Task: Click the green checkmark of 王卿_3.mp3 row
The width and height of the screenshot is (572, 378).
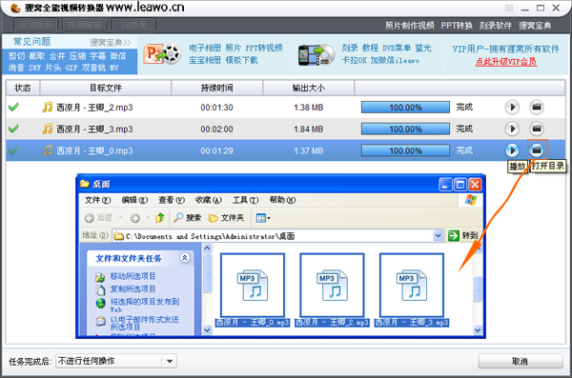Action: pyautogui.click(x=13, y=129)
